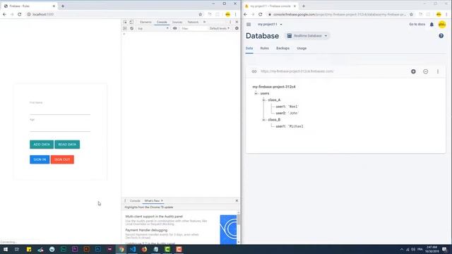Bookmark the localhost page with star icon

pyautogui.click(x=200, y=14)
